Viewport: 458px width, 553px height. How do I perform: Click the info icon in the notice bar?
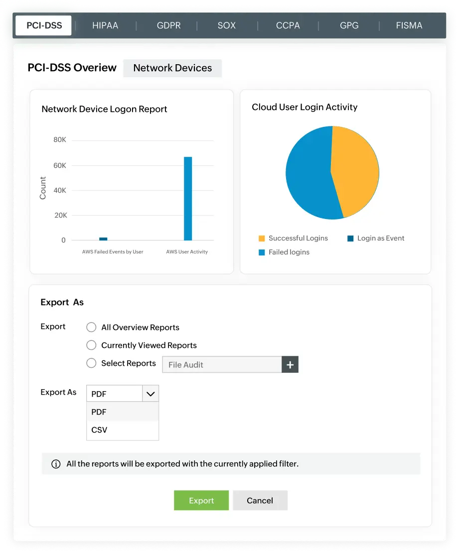(x=55, y=463)
